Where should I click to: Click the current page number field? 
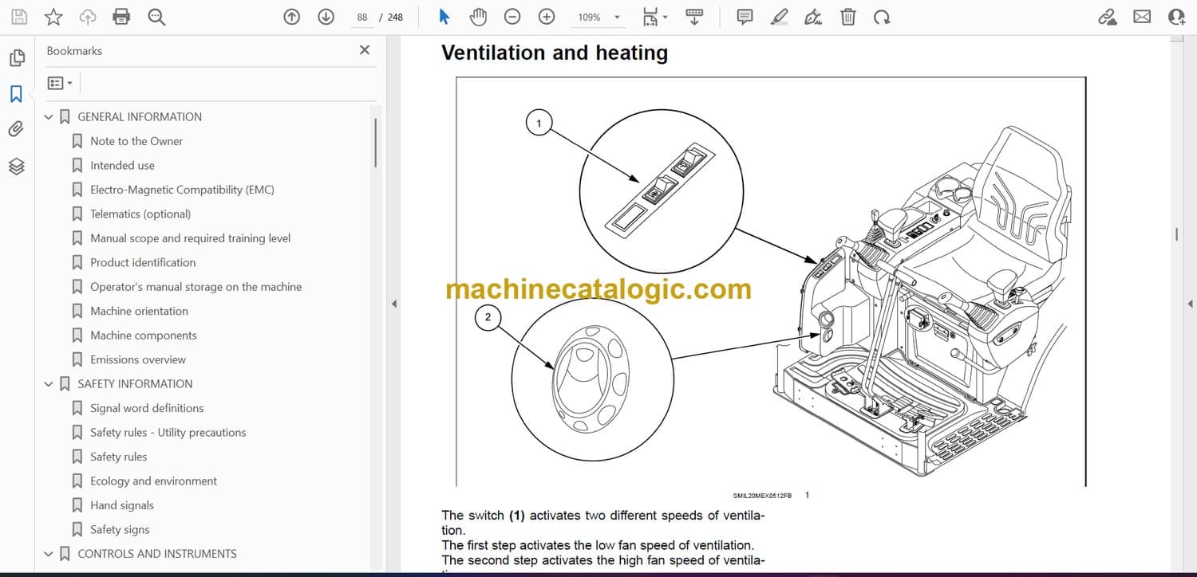[x=362, y=17]
